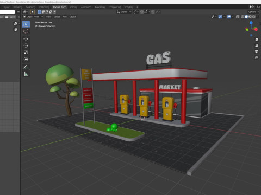
Task: Switch to the UV Editing workspace tab
Action: tap(44, 7)
